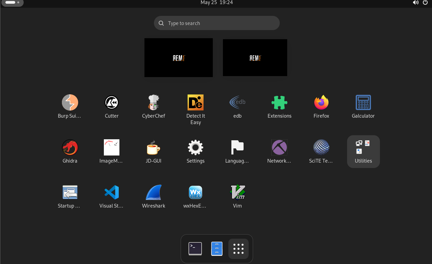The height and width of the screenshot is (264, 432).
Task: Start JD-GUI
Action: coord(154,152)
